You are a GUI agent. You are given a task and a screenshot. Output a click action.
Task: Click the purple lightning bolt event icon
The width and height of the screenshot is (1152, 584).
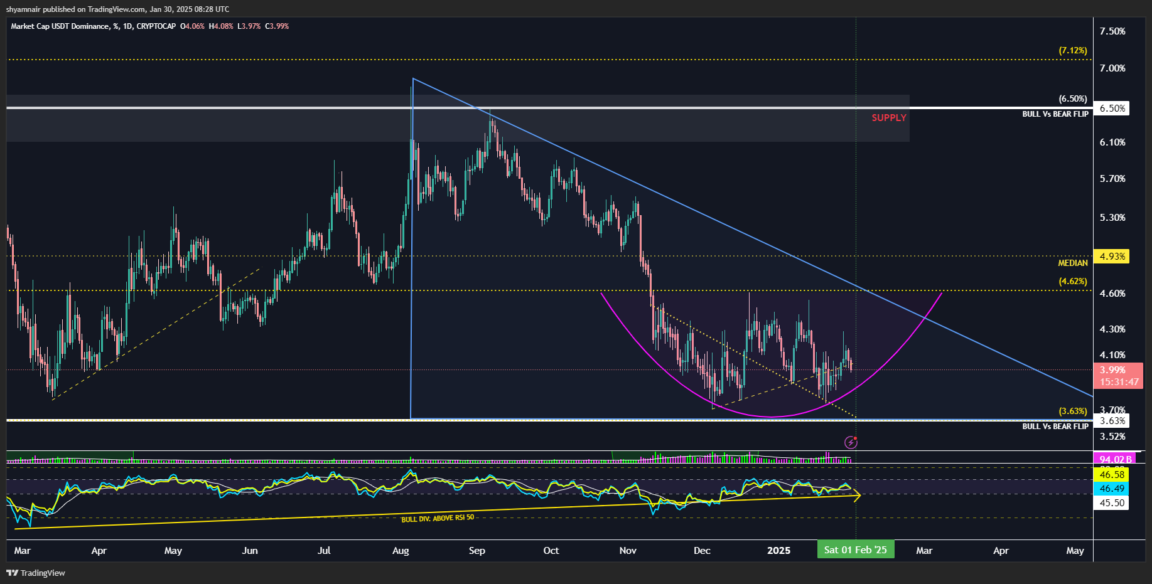click(x=851, y=443)
